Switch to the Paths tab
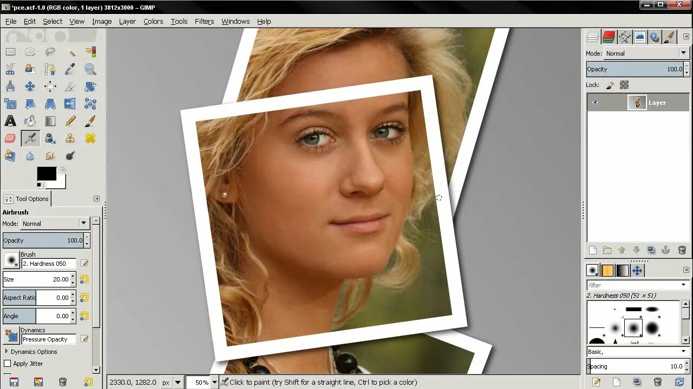 [624, 37]
